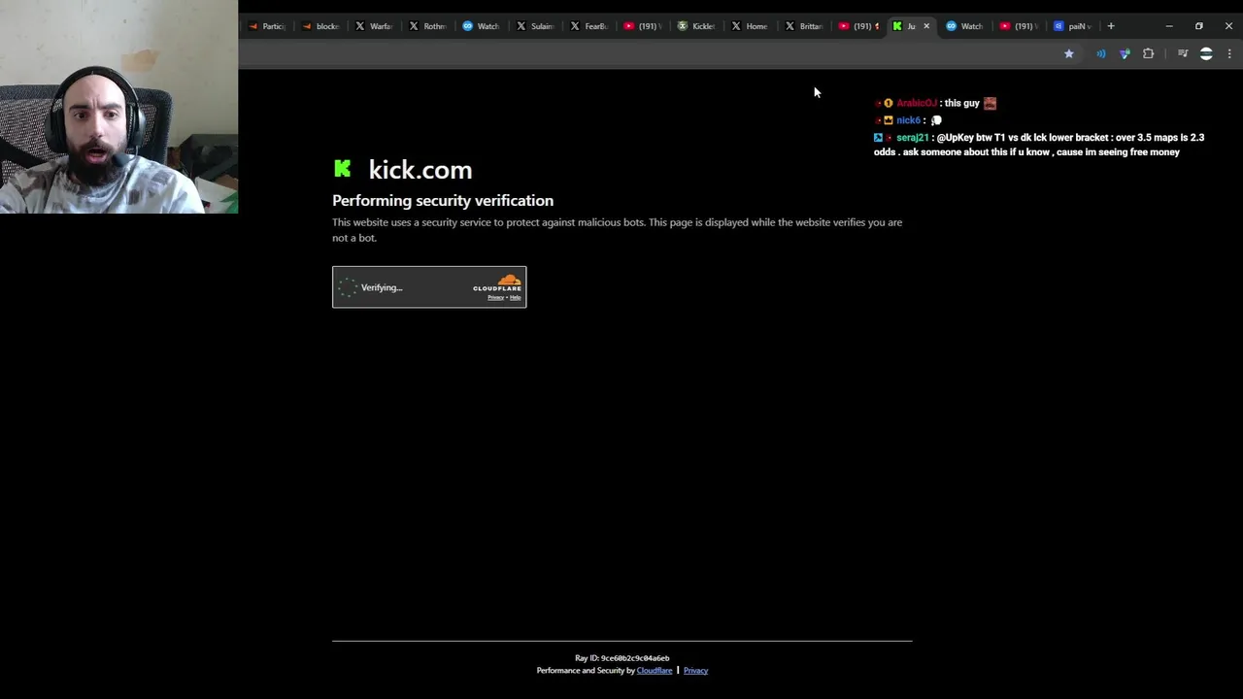Click the badge icon before seraj21

pyautogui.click(x=878, y=138)
